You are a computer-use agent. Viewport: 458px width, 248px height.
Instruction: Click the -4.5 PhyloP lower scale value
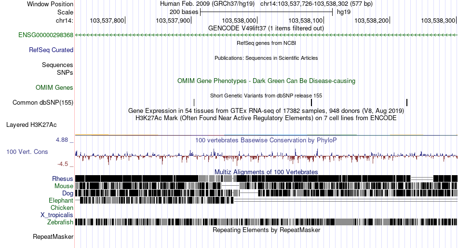[63, 164]
